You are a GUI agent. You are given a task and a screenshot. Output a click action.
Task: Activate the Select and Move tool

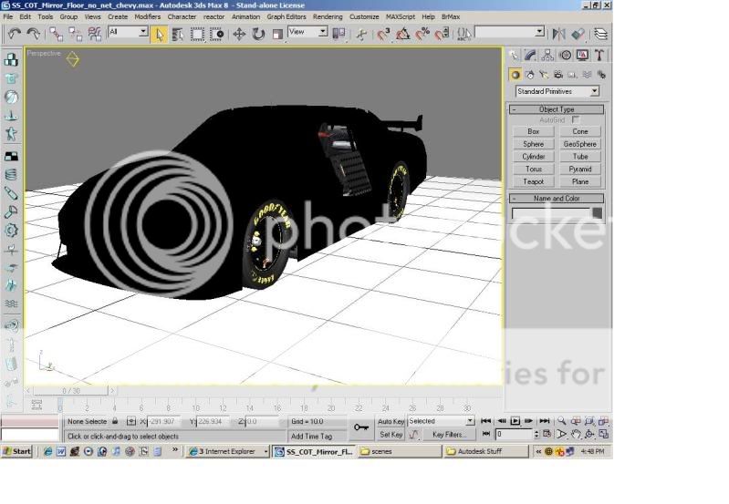[239, 34]
